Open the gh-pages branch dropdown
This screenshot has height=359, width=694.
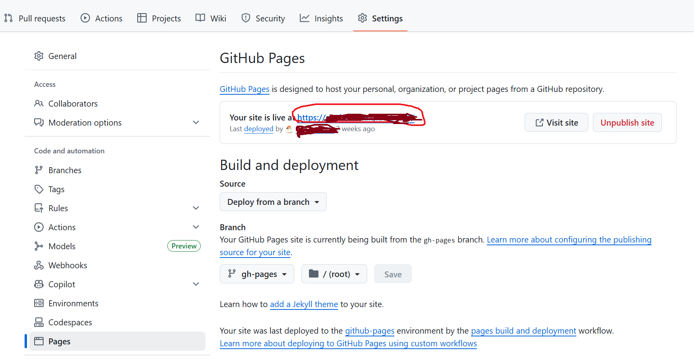click(x=257, y=274)
